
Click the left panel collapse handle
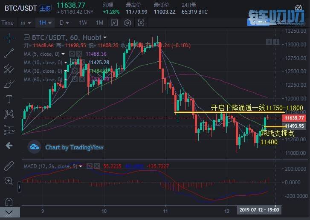19,187
